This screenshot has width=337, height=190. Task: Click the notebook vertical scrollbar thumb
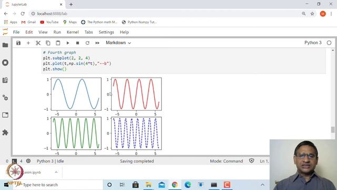[333, 130]
